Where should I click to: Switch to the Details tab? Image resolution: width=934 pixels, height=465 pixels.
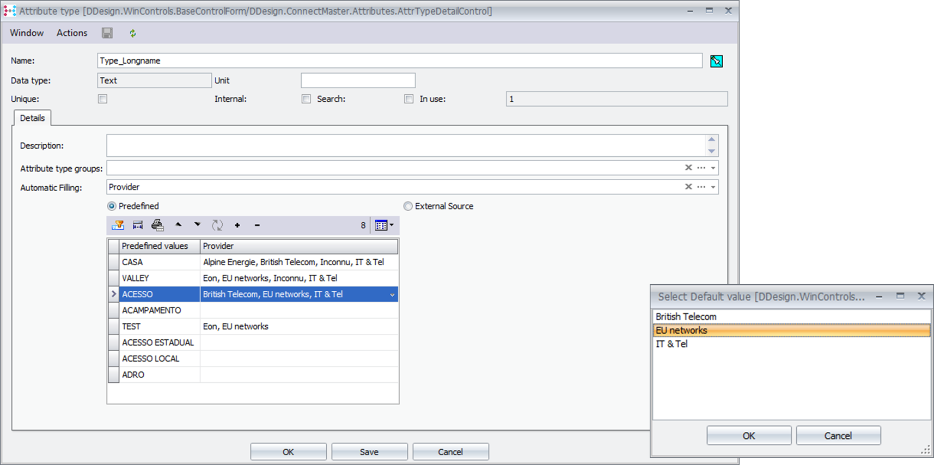[x=32, y=118]
